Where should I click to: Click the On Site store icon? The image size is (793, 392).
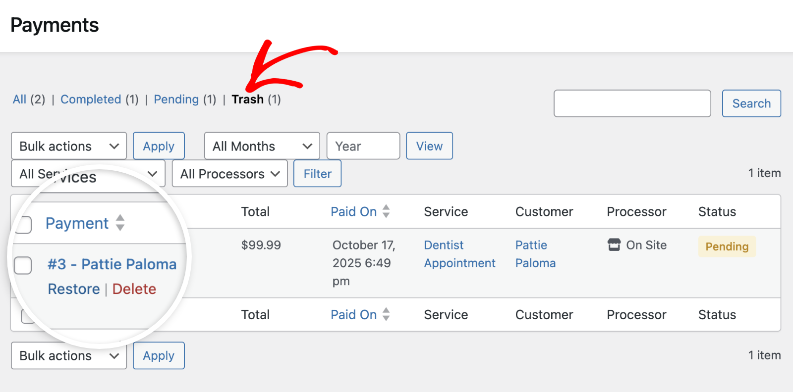click(614, 245)
